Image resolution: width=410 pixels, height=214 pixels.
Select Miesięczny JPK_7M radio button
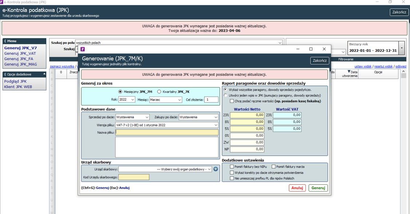(x=121, y=92)
